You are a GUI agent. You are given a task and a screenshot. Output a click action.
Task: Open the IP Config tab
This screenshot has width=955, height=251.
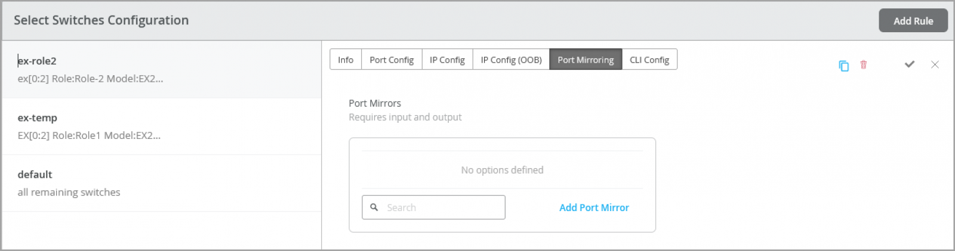click(447, 60)
